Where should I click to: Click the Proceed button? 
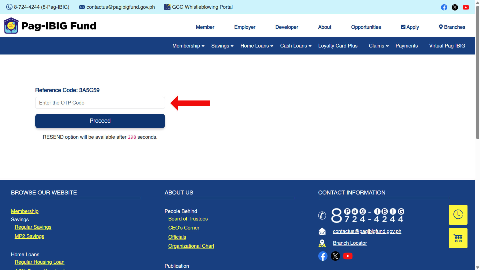point(100,121)
